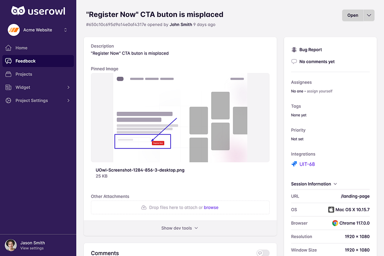Click the Jira integration icon

pyautogui.click(x=294, y=164)
